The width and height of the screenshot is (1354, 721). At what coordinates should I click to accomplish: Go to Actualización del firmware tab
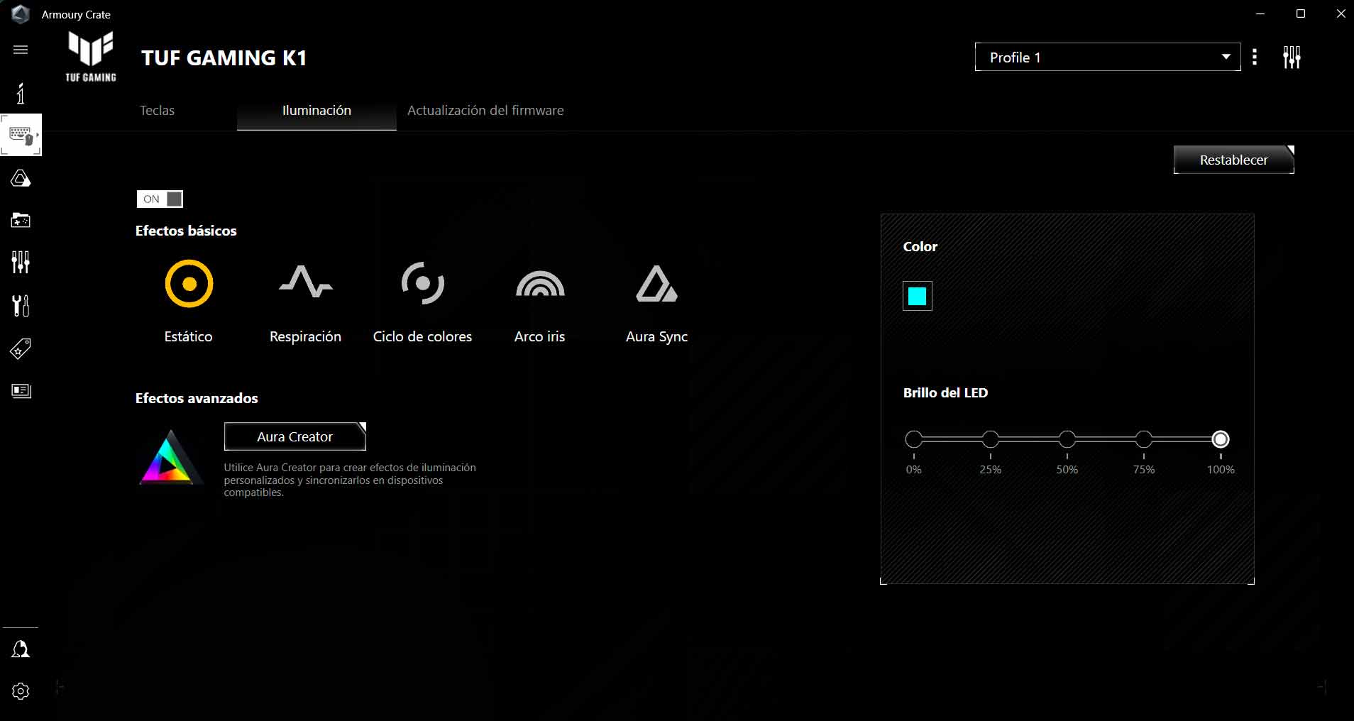485,111
